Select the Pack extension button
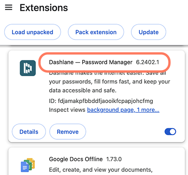The height and width of the screenshot is (175, 188). coord(96,32)
